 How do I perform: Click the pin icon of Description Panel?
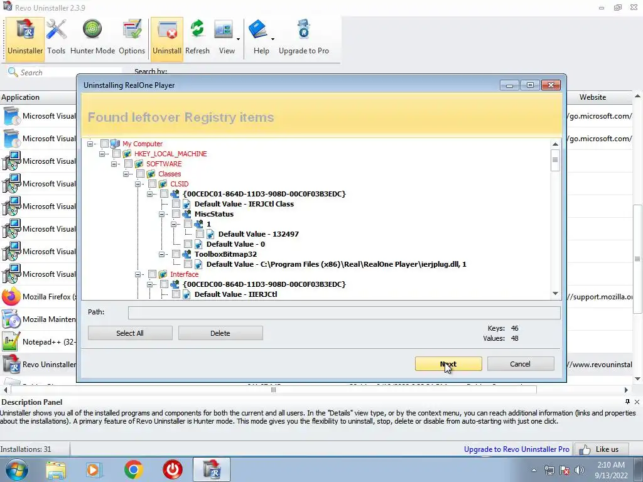click(627, 402)
